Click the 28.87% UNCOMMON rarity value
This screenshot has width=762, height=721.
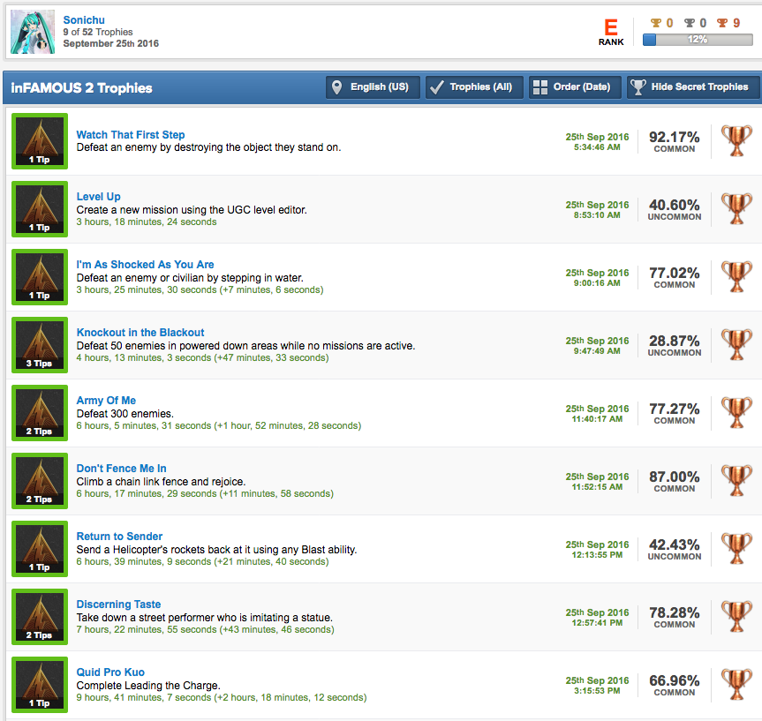point(674,345)
